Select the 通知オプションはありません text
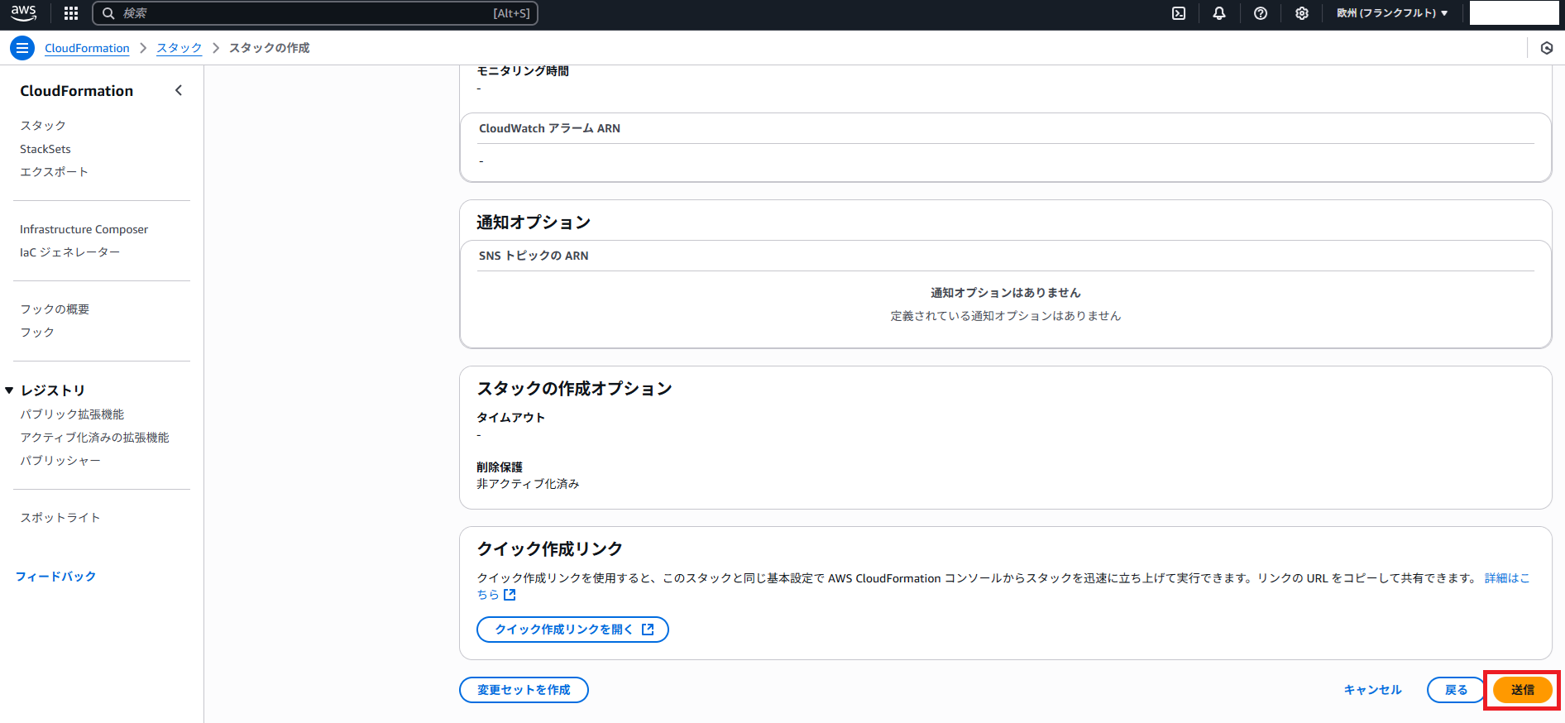Image resolution: width=1565 pixels, height=723 pixels. (1005, 293)
